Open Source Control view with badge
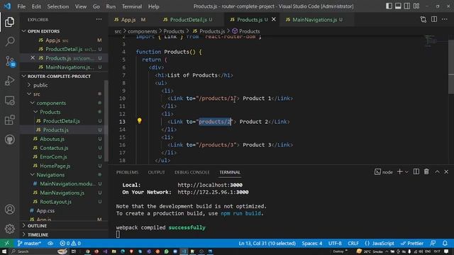Viewport: 454px width, 255px height. click(x=10, y=62)
